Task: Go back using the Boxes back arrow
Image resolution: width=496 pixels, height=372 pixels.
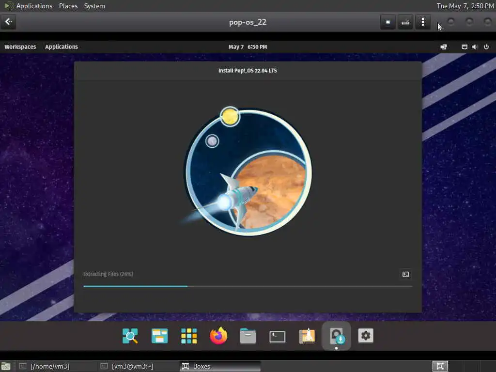Action: point(8,22)
